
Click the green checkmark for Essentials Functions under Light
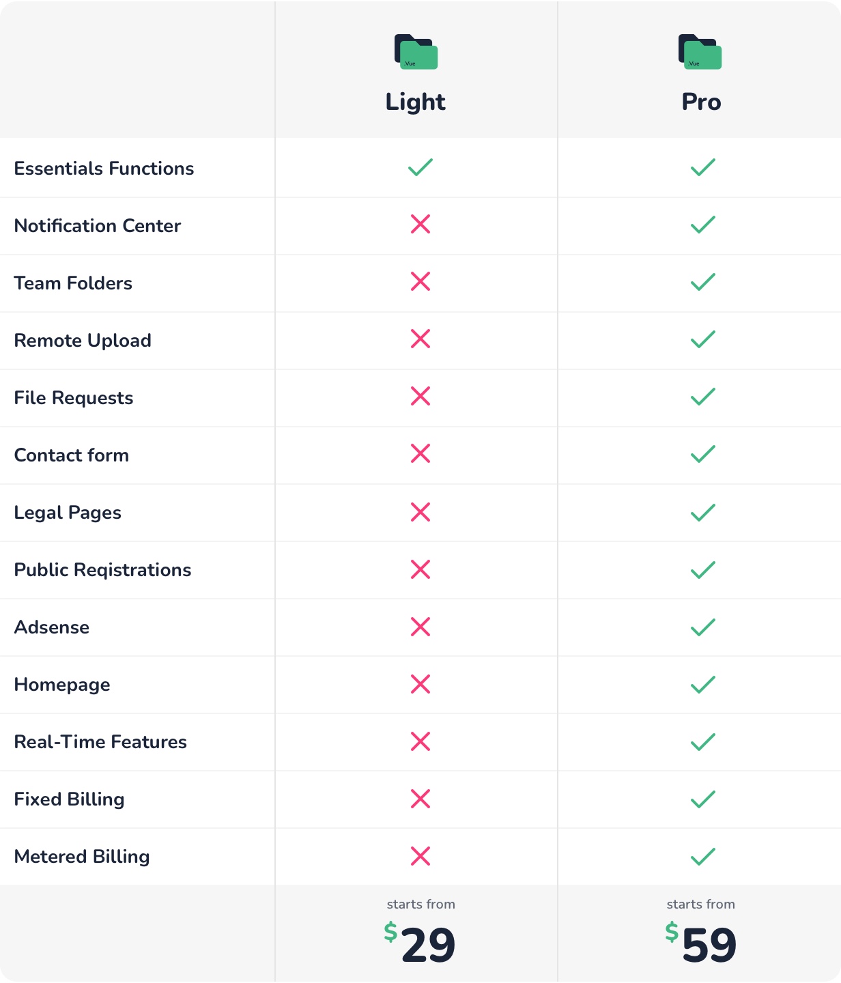pyautogui.click(x=420, y=167)
